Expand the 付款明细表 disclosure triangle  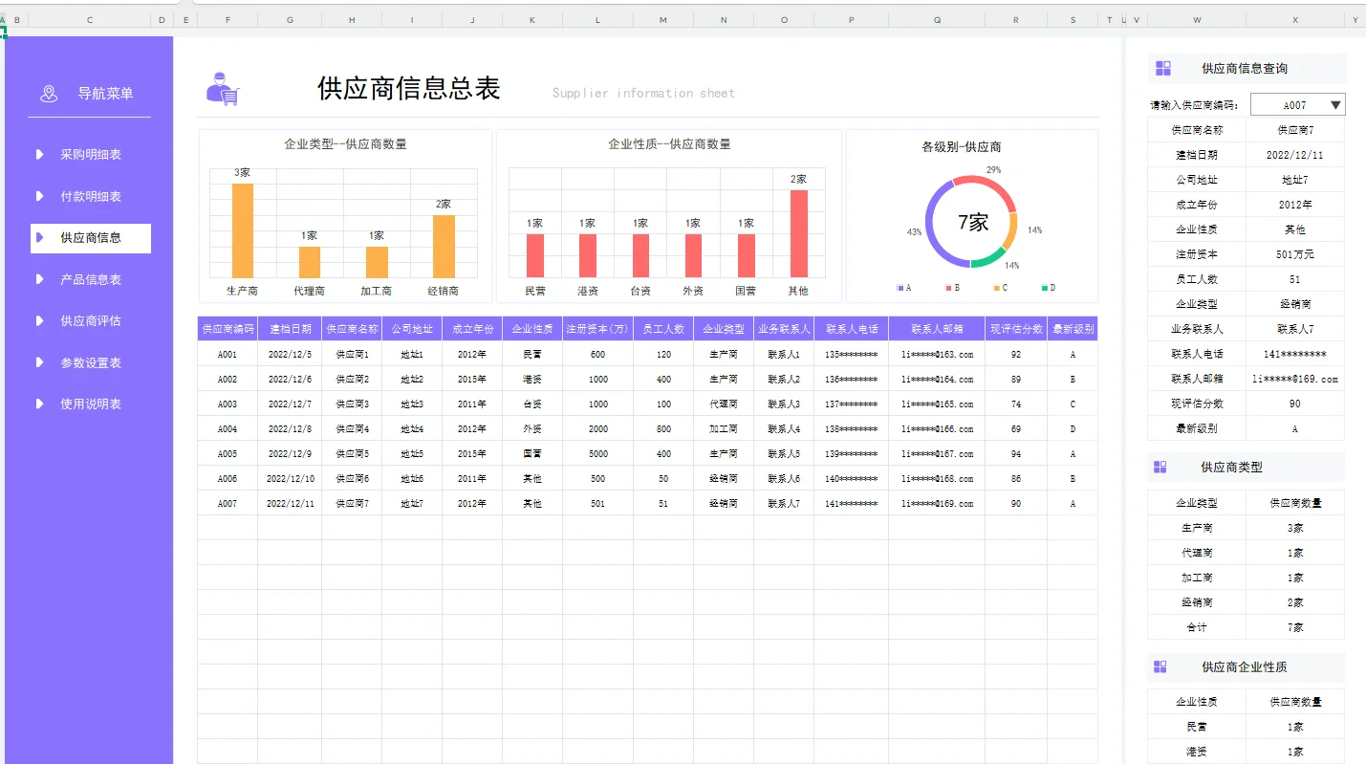coord(38,196)
